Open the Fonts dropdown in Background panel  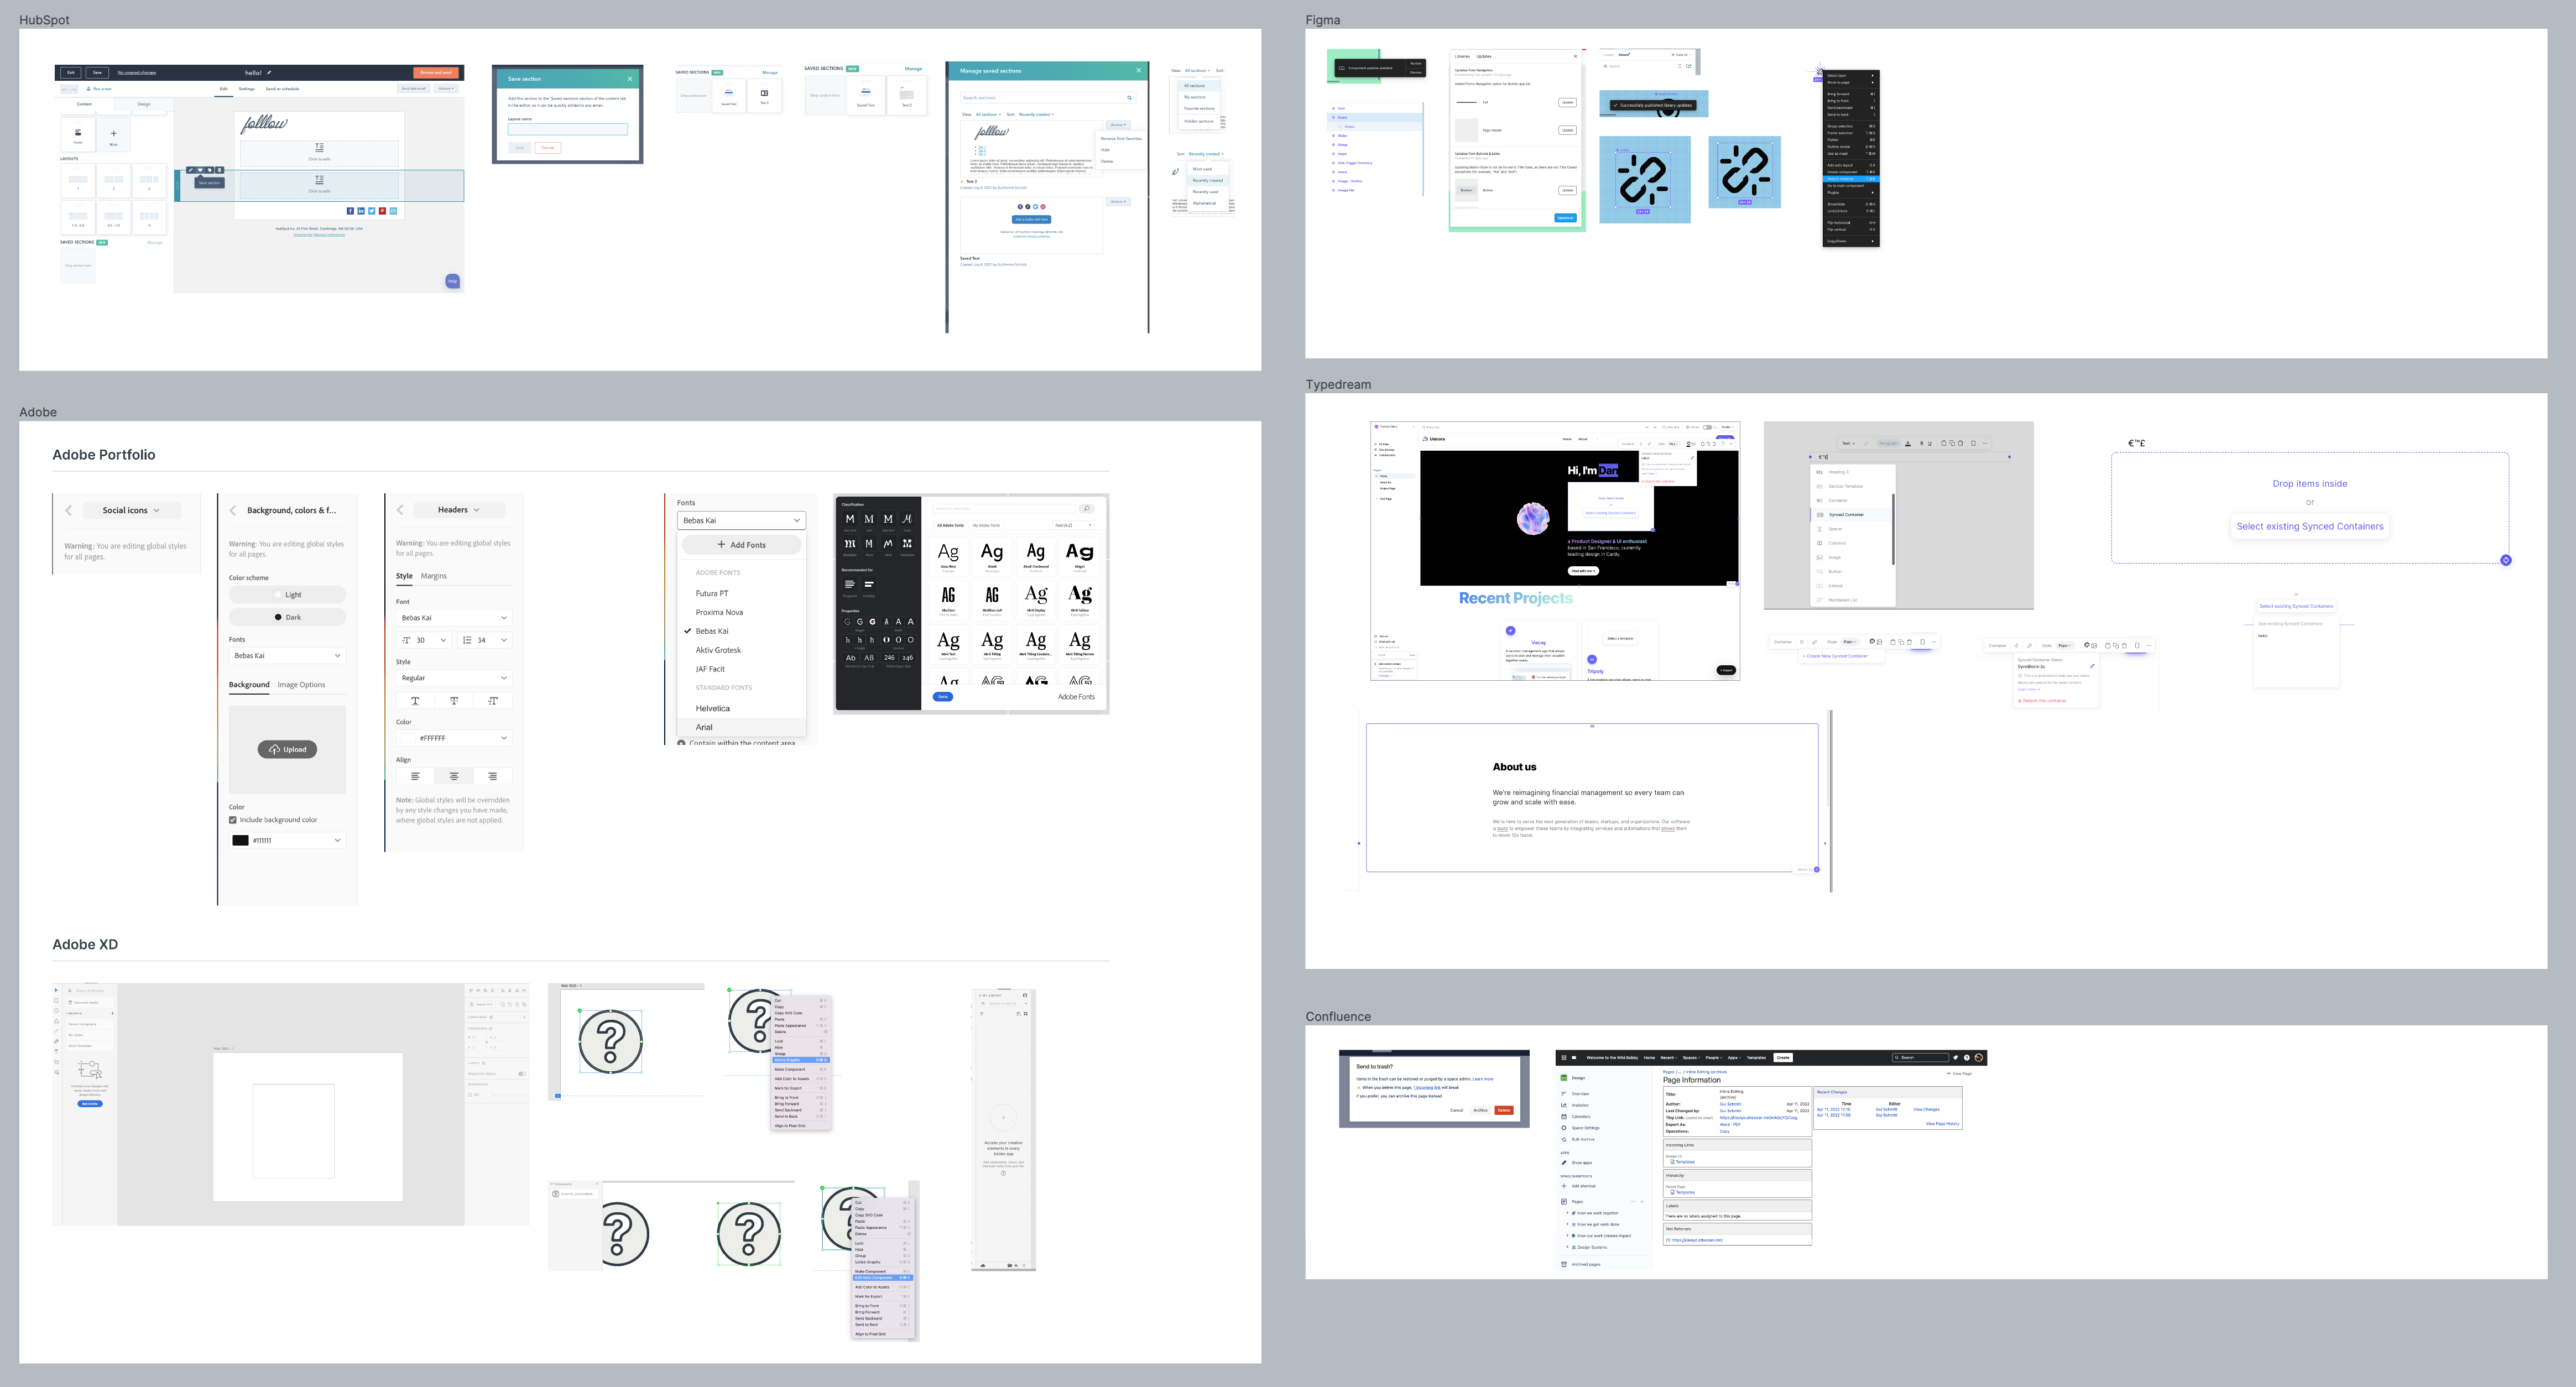pos(287,656)
